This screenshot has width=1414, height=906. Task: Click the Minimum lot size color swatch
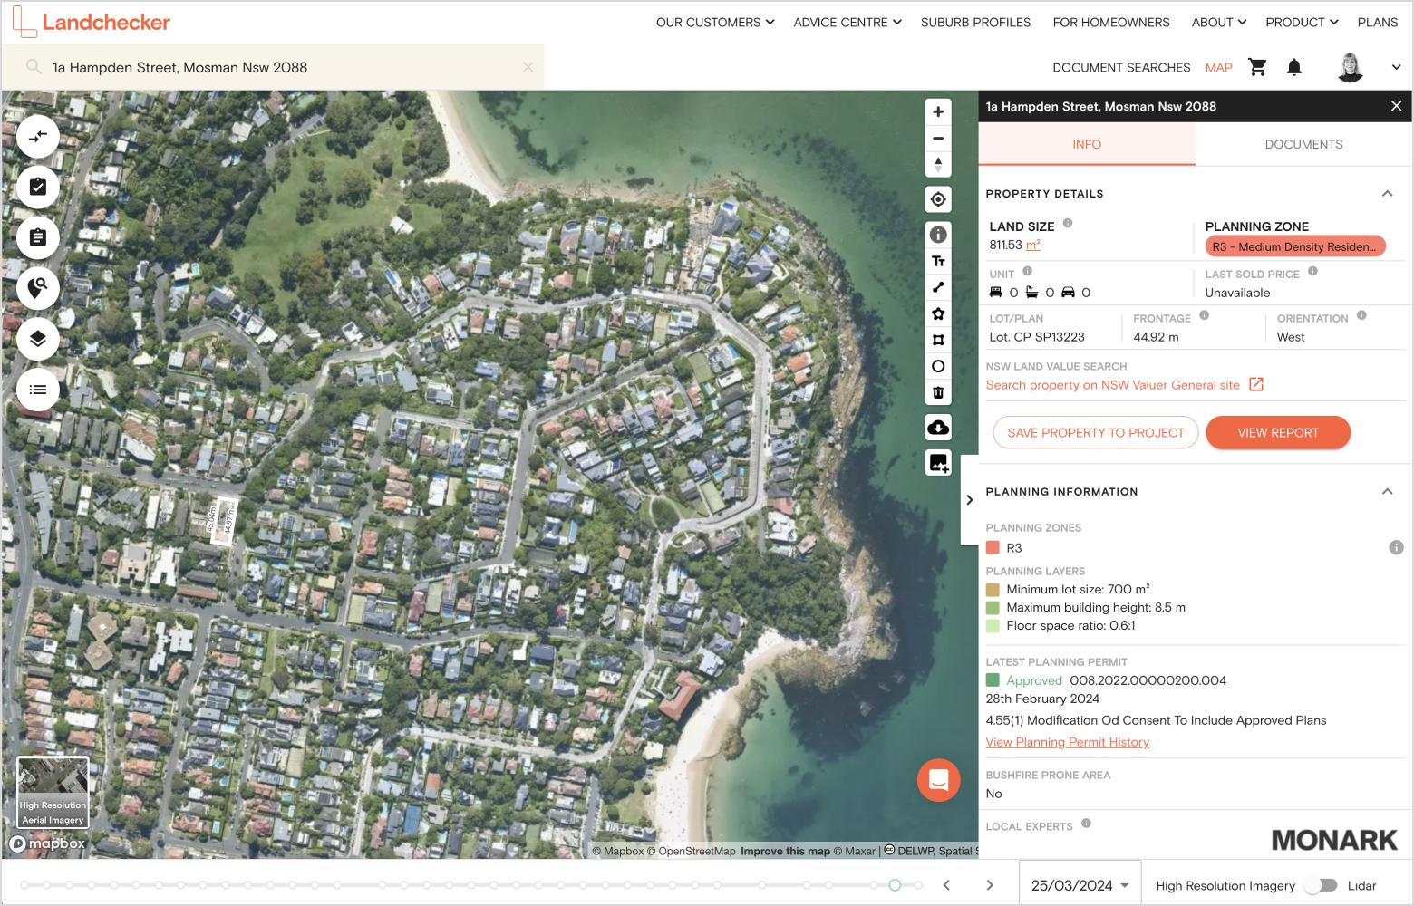click(x=993, y=589)
